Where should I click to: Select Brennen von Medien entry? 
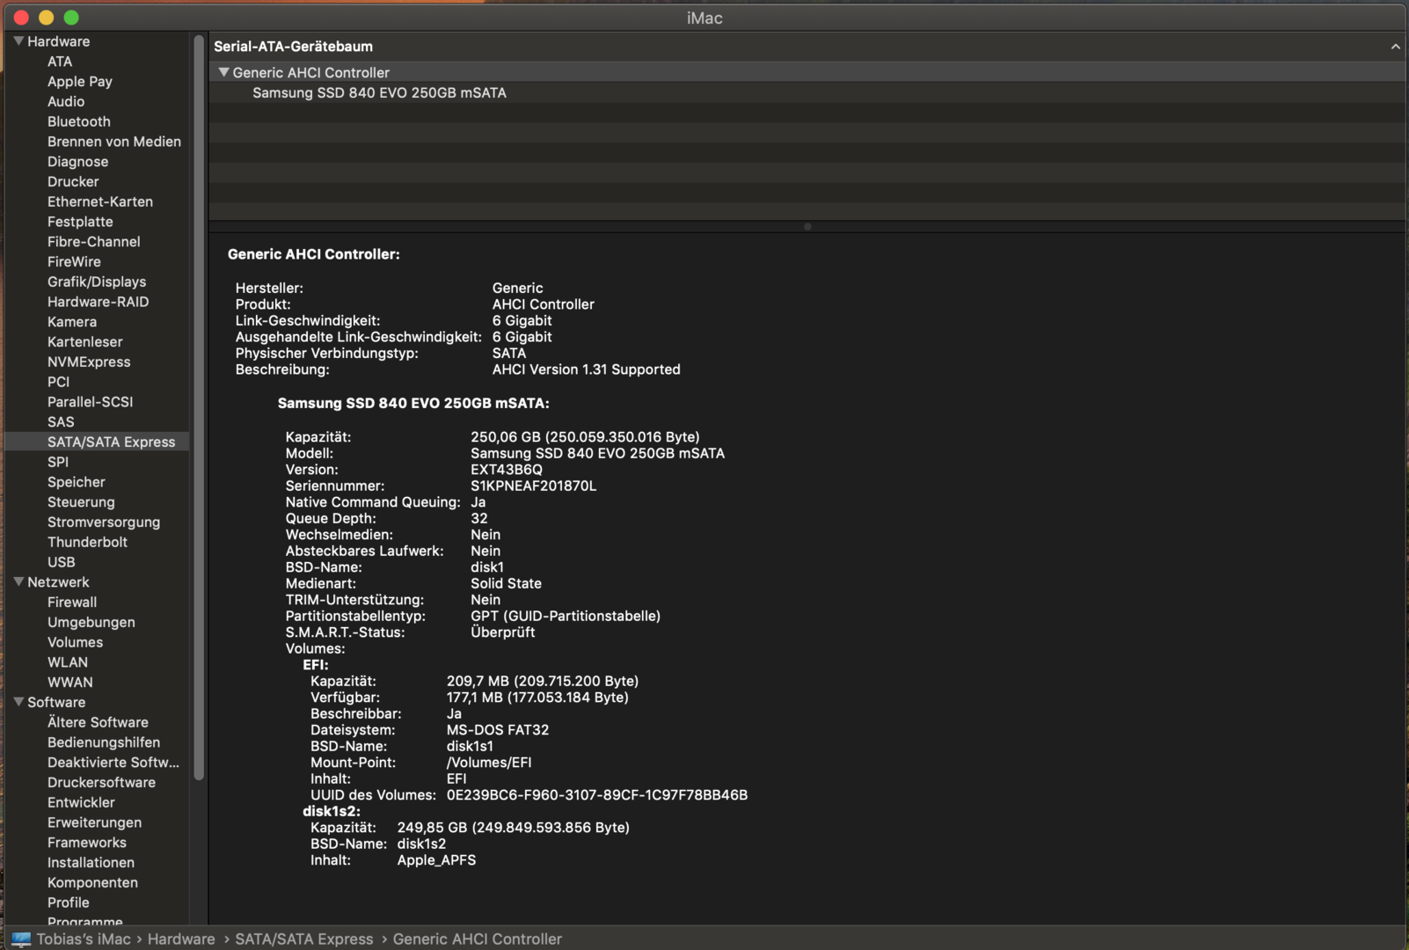tap(114, 142)
